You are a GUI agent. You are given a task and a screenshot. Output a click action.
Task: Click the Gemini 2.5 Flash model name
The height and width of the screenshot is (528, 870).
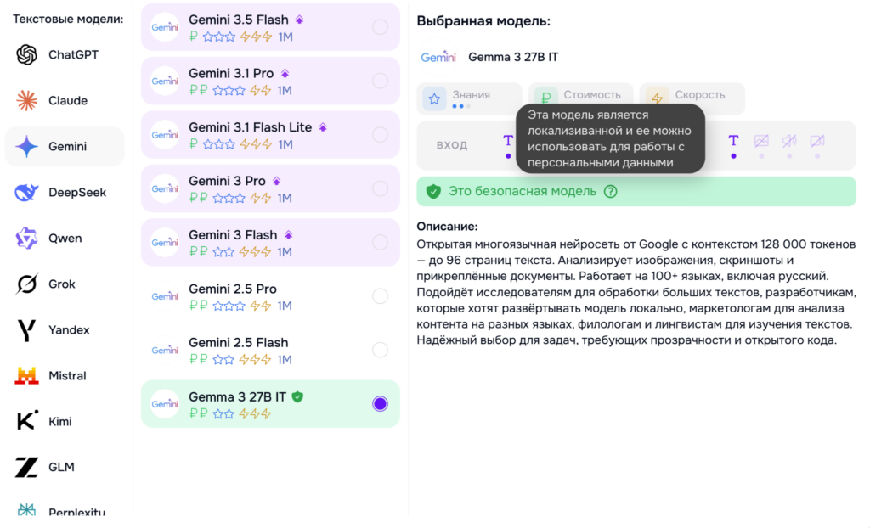coord(239,343)
